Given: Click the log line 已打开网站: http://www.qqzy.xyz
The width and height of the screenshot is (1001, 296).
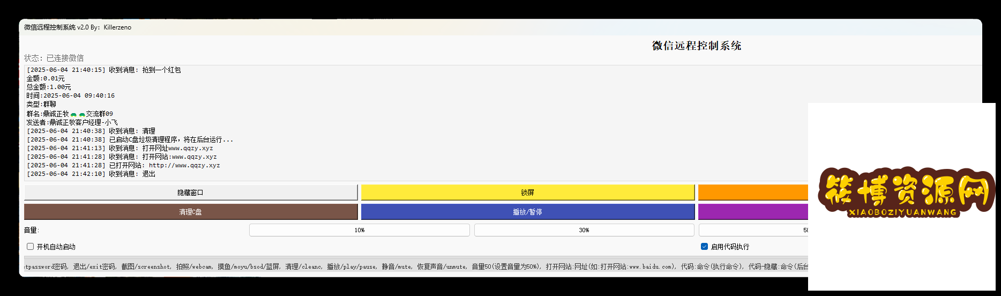Looking at the screenshot, I should (124, 165).
